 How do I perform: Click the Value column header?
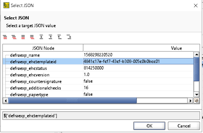coord(176,48)
